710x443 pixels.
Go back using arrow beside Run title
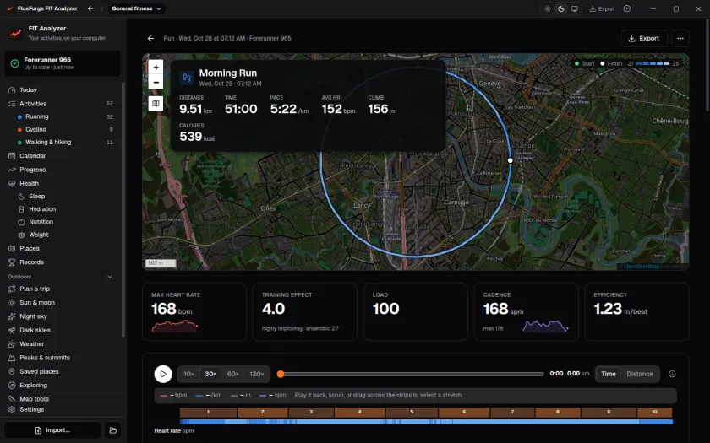pos(150,39)
